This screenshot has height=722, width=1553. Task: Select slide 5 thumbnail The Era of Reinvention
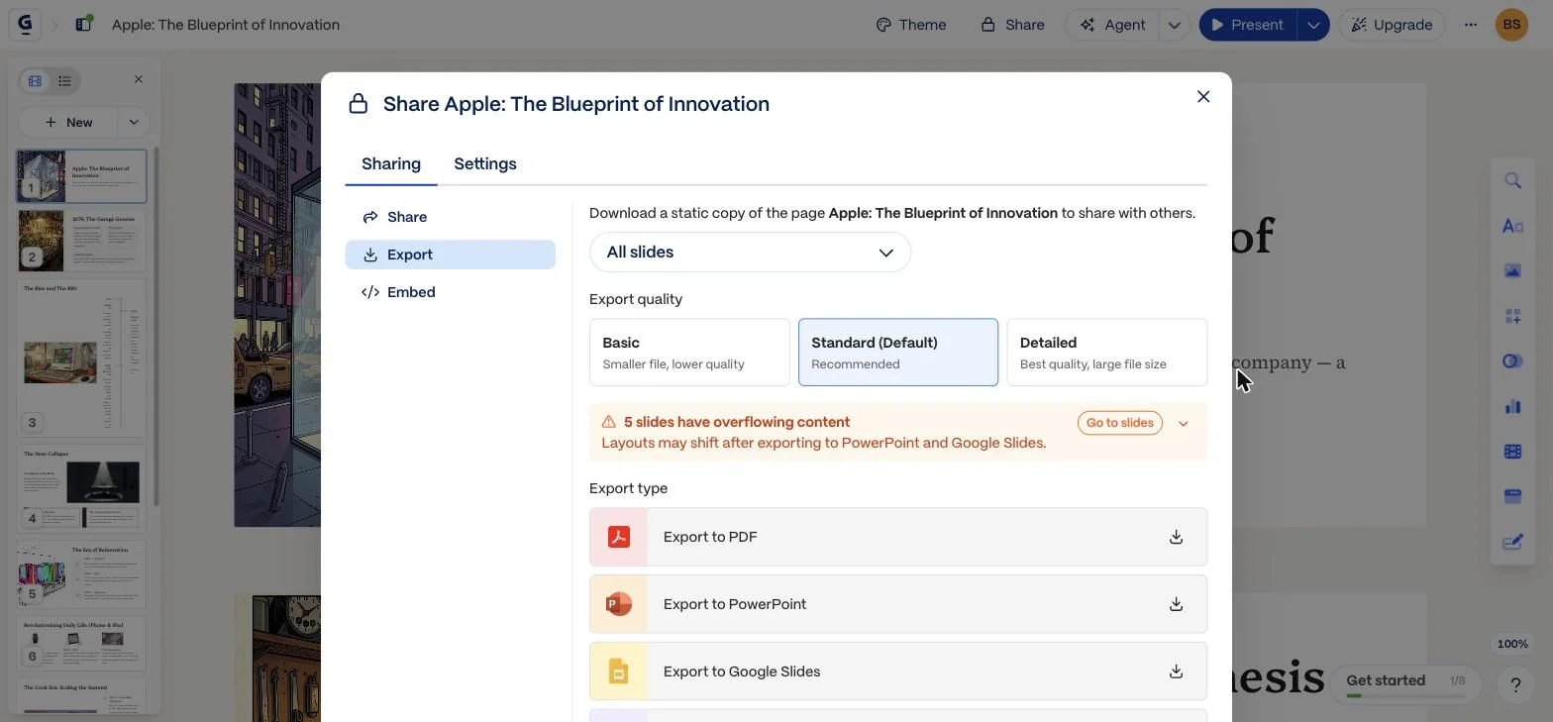coord(81,574)
